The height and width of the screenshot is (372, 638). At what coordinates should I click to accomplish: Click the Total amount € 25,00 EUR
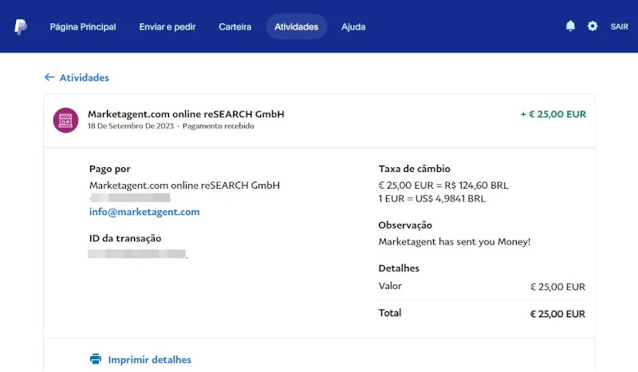click(x=557, y=314)
